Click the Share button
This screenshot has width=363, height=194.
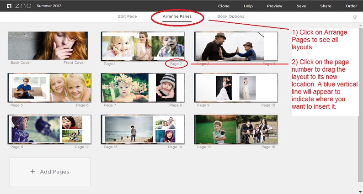click(x=326, y=6)
